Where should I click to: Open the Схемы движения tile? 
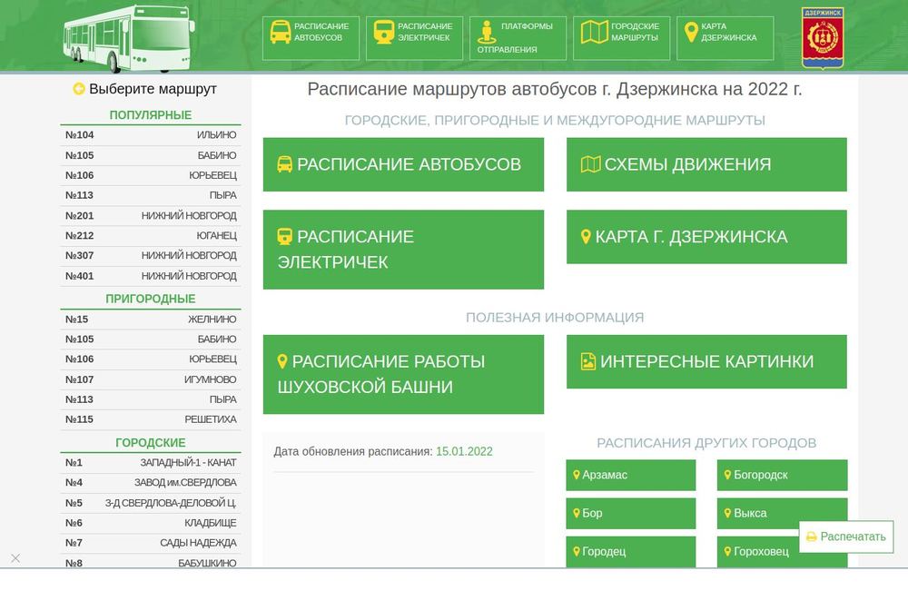tap(706, 164)
